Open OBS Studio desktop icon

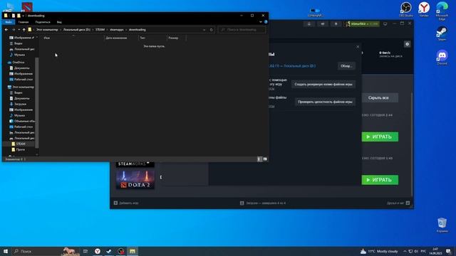click(x=405, y=9)
